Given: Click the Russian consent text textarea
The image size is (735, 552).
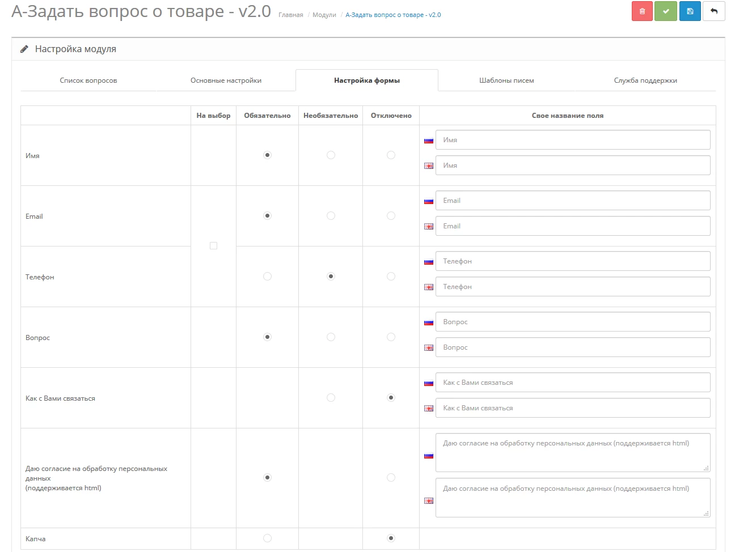Looking at the screenshot, I should point(573,452).
